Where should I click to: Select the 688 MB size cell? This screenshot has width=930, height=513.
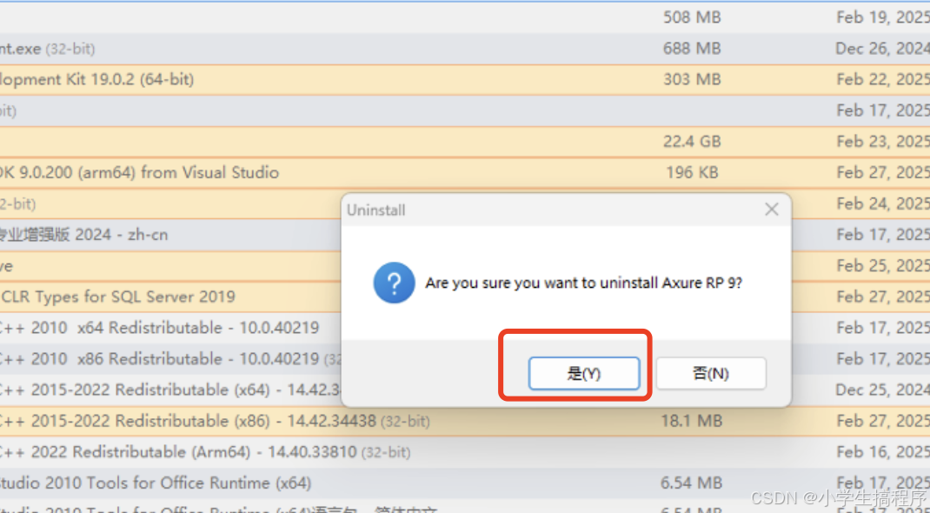click(692, 48)
